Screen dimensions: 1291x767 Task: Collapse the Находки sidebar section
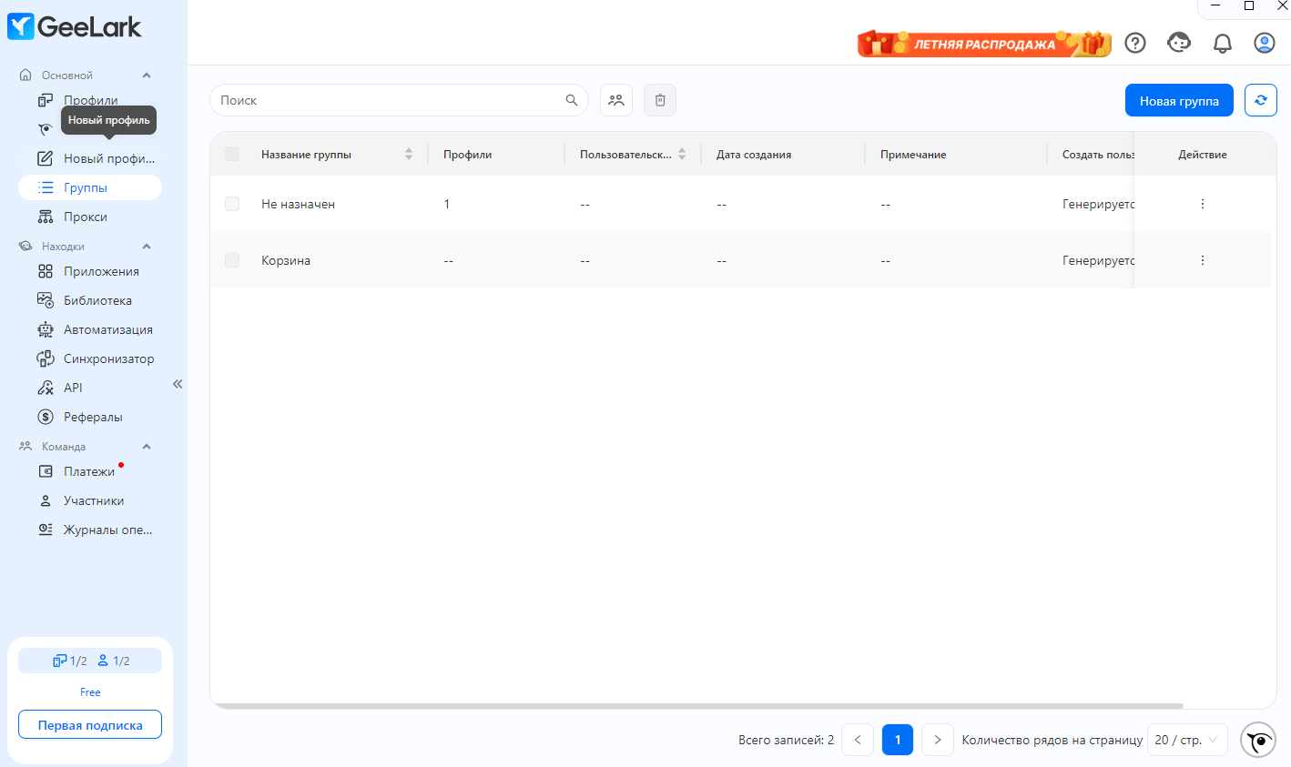[x=147, y=247]
